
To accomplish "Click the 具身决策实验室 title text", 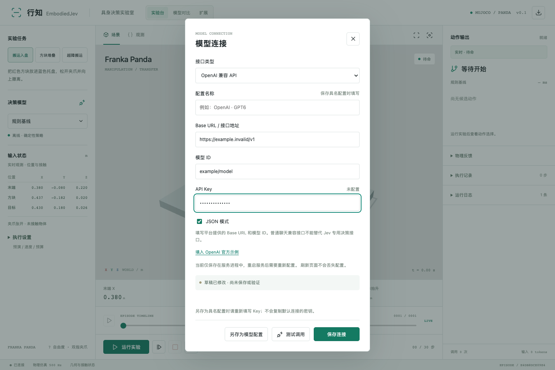I will coord(118,13).
